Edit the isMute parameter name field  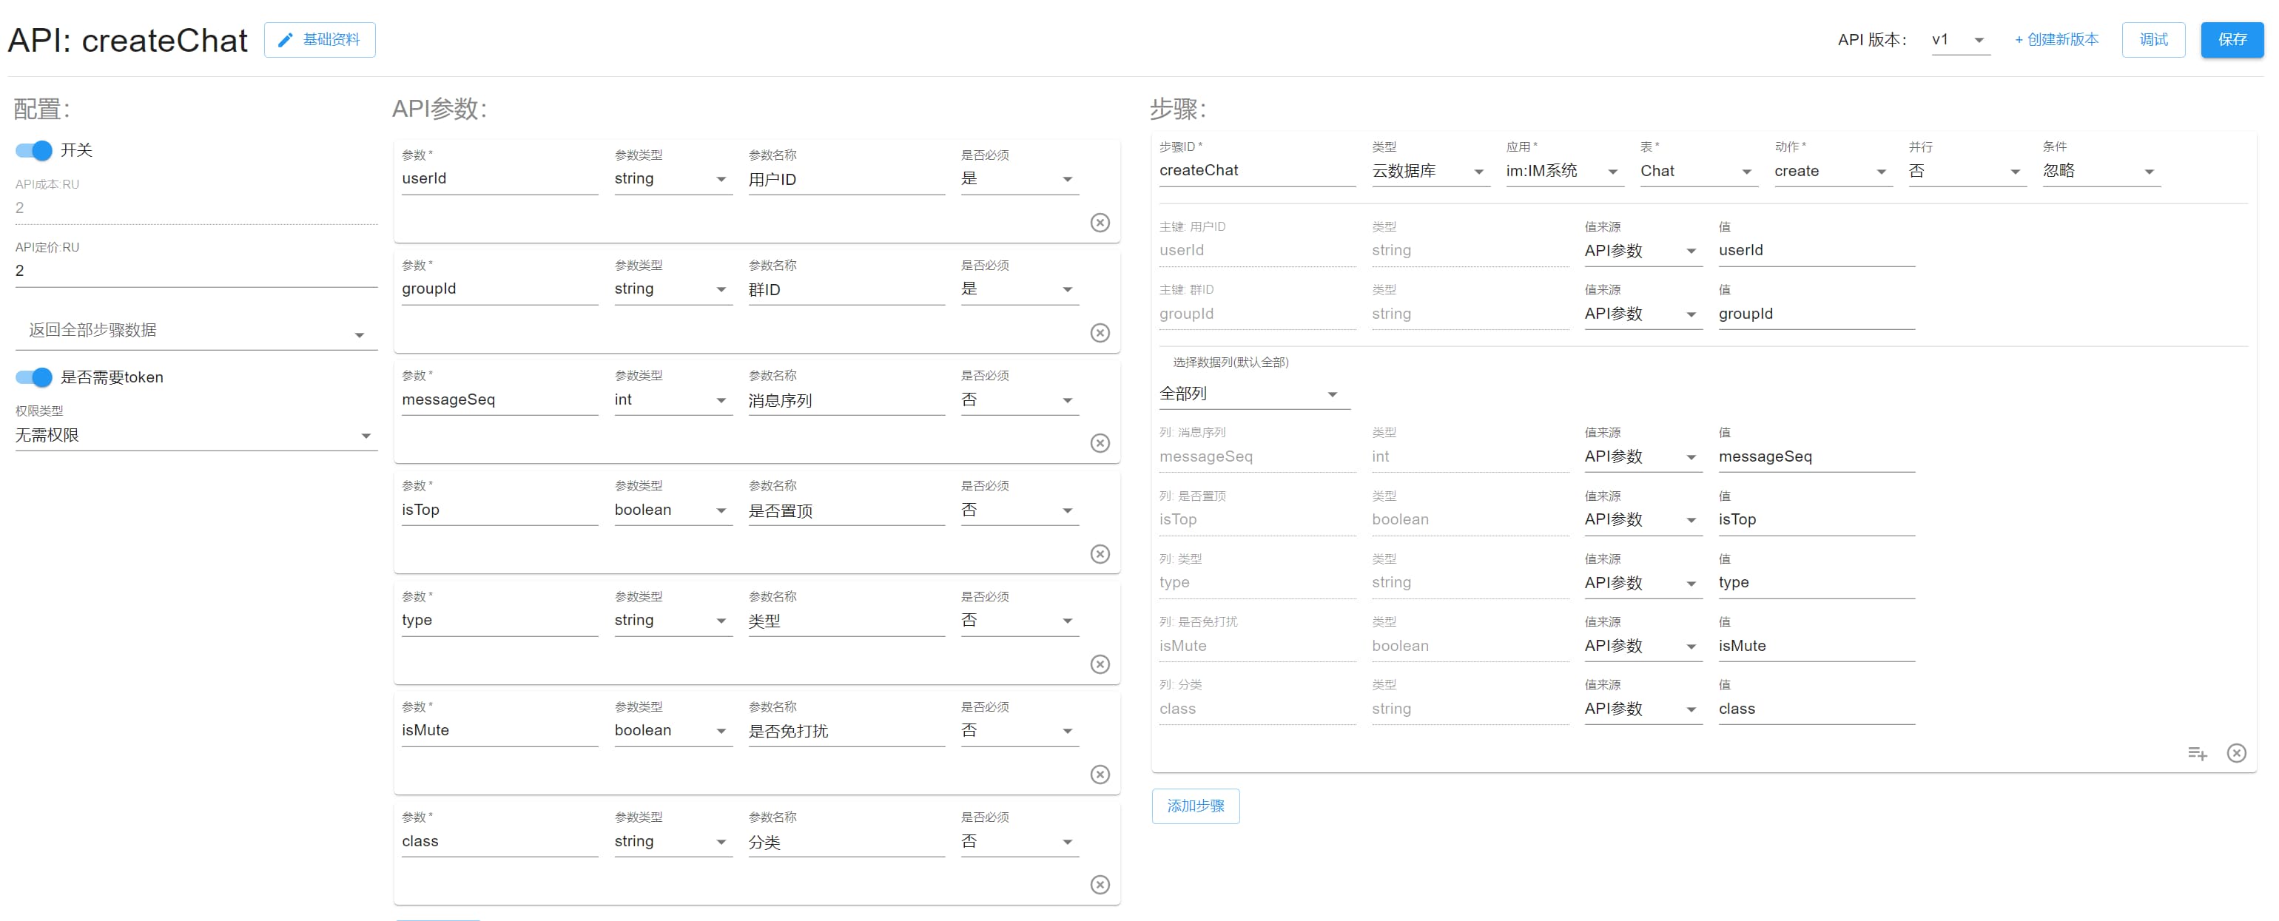[x=499, y=731]
